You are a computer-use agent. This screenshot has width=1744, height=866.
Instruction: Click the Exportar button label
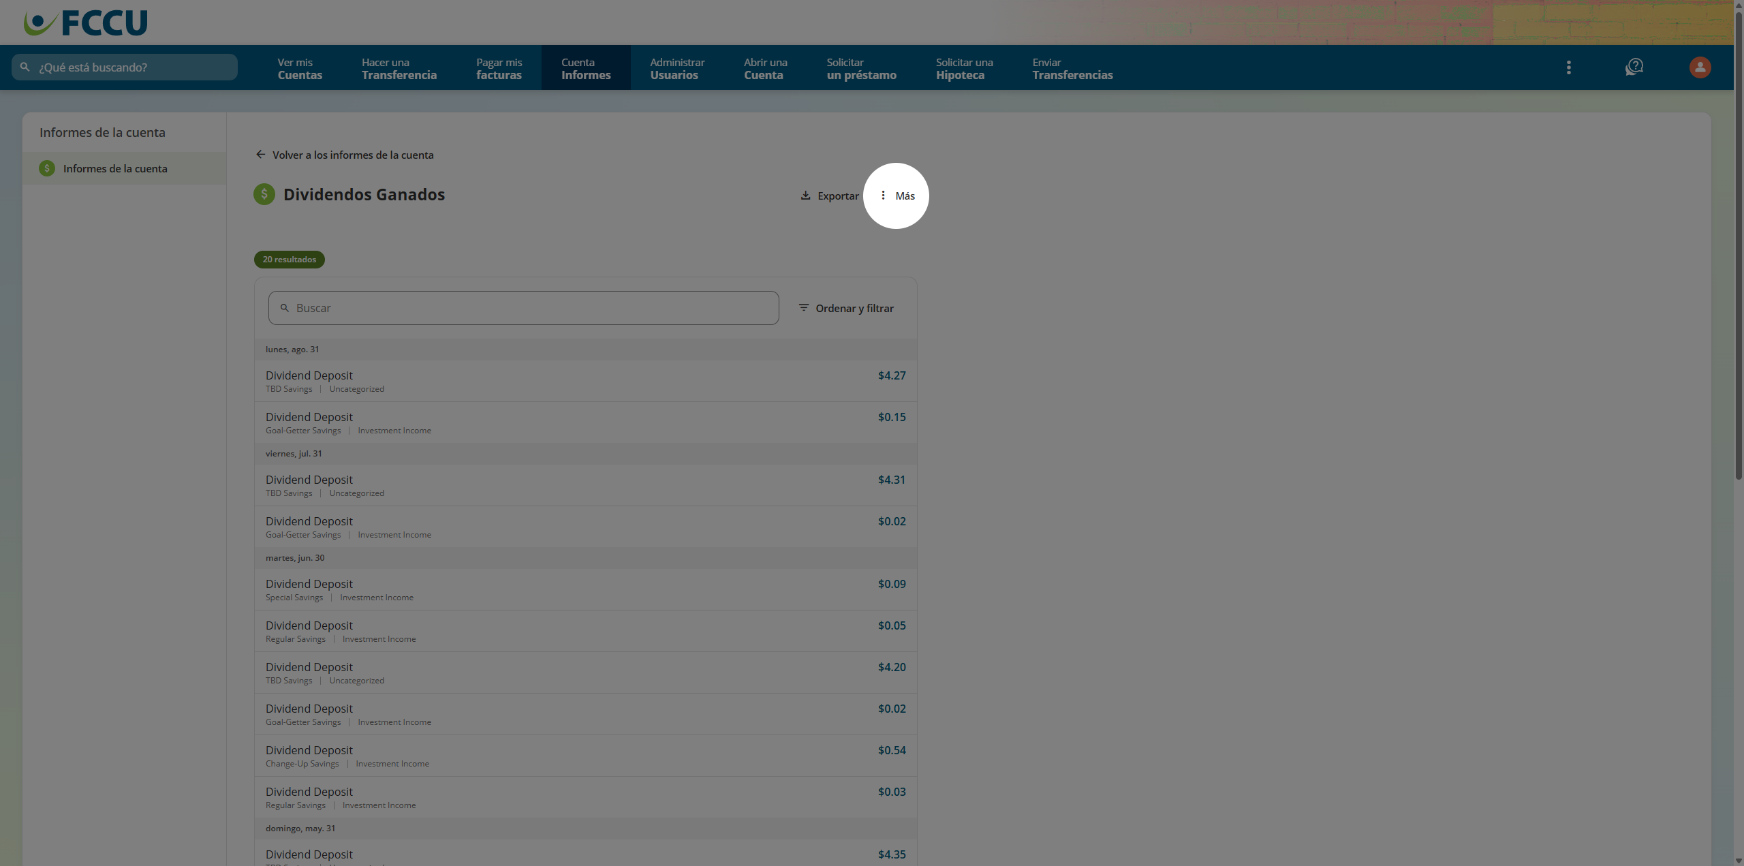tap(838, 196)
